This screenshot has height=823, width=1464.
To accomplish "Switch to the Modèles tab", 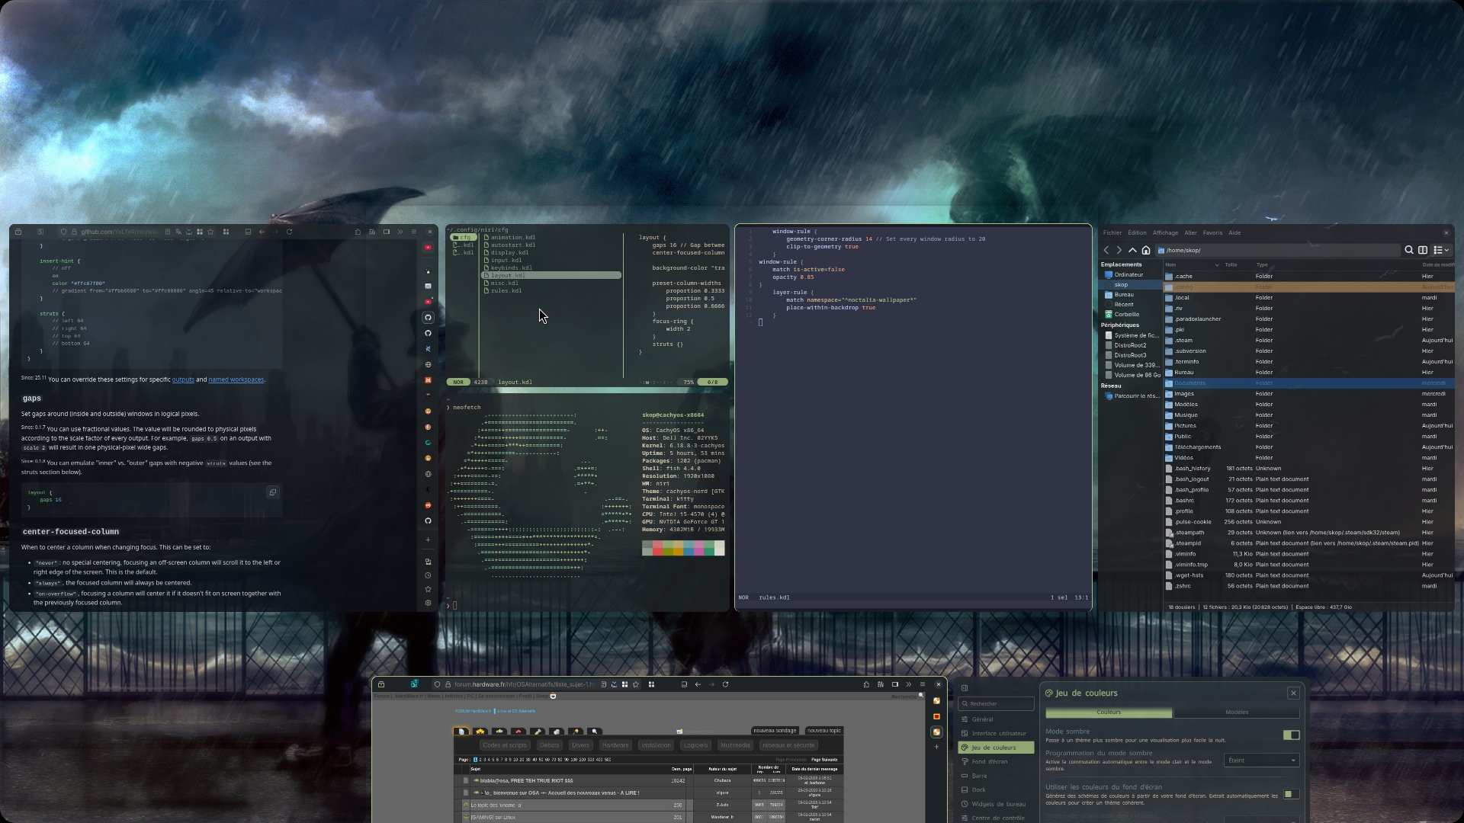I will click(x=1236, y=713).
